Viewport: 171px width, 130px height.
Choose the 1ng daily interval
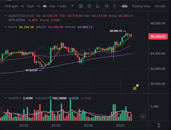[52, 6]
